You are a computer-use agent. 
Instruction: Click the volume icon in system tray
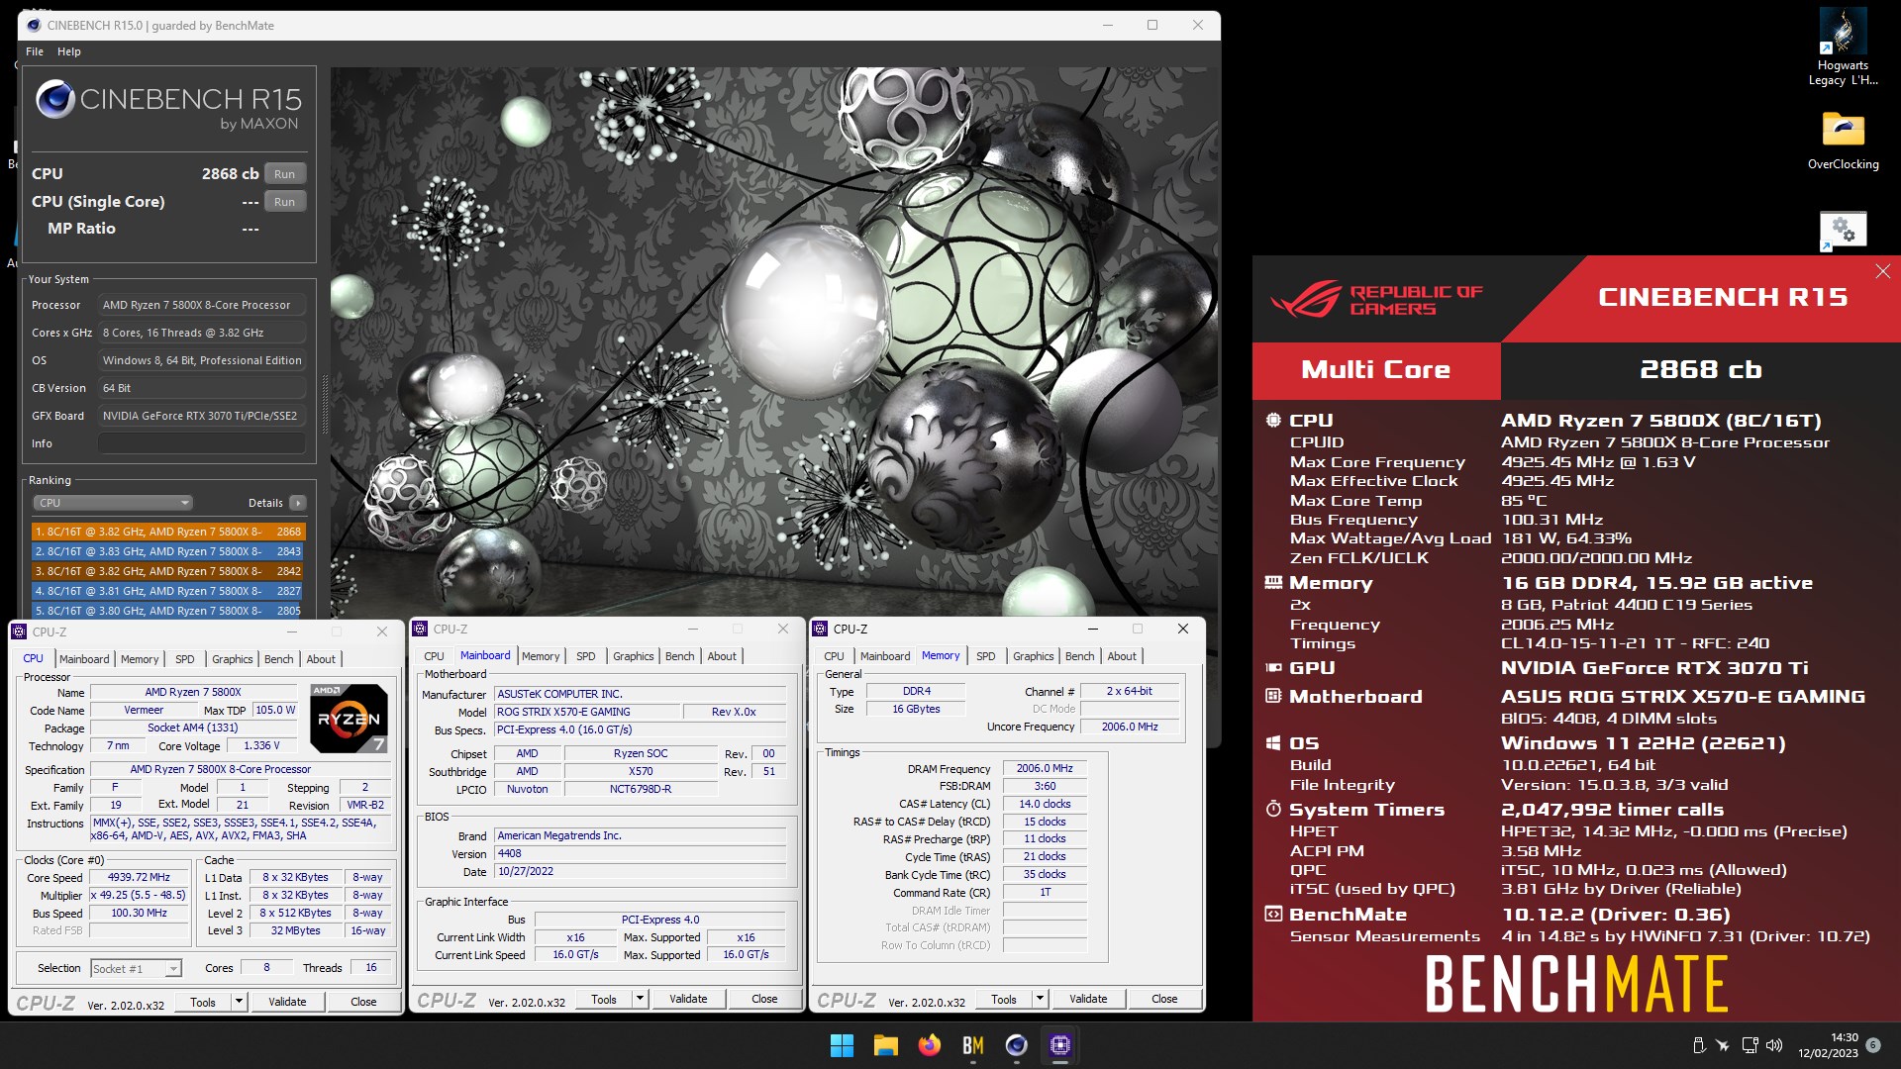pos(1773,1045)
